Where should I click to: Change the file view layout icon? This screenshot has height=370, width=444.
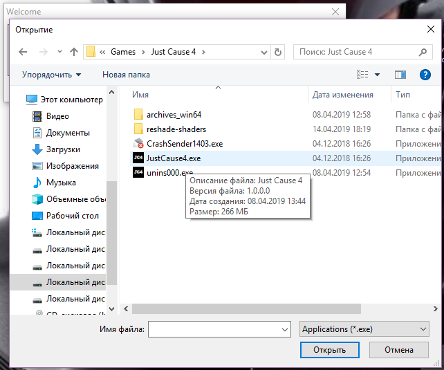point(362,75)
